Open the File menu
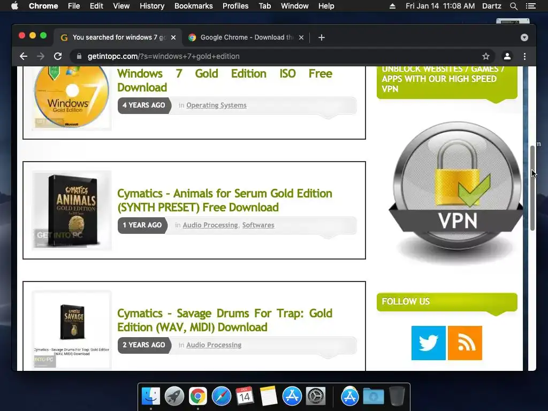Screen dimensions: 548x411 74,6
